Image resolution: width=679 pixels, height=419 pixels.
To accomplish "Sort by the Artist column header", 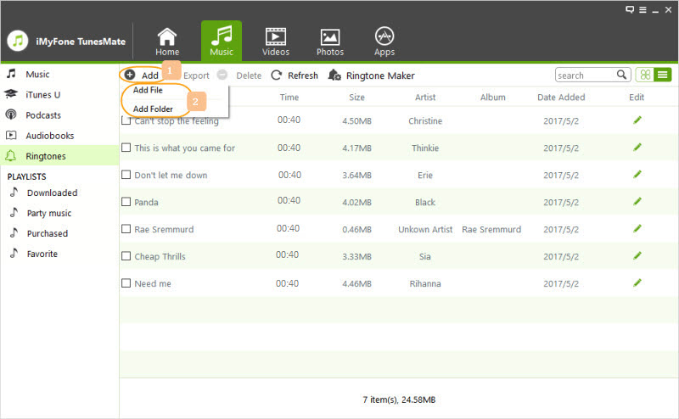I will click(425, 98).
